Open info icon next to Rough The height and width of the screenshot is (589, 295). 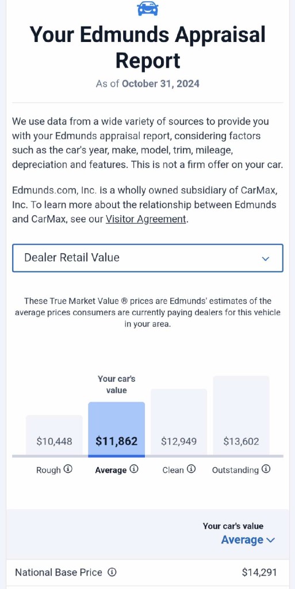(68, 469)
